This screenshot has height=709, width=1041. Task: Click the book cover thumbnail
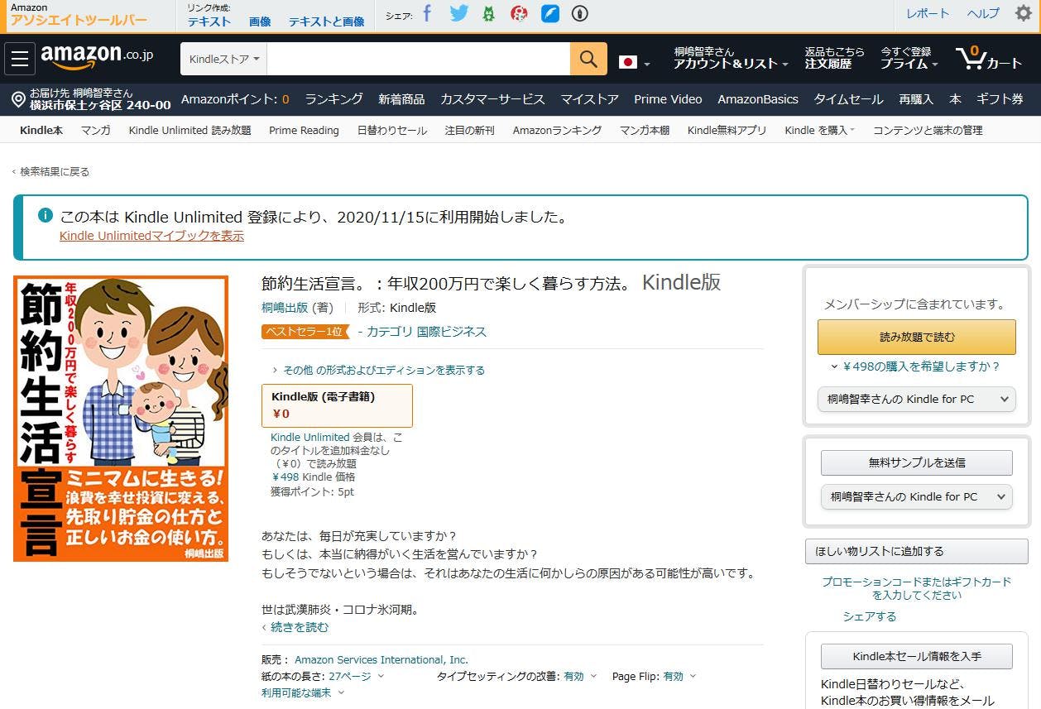(x=121, y=419)
